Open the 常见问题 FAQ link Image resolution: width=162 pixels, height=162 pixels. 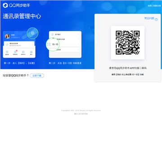tap(149, 18)
